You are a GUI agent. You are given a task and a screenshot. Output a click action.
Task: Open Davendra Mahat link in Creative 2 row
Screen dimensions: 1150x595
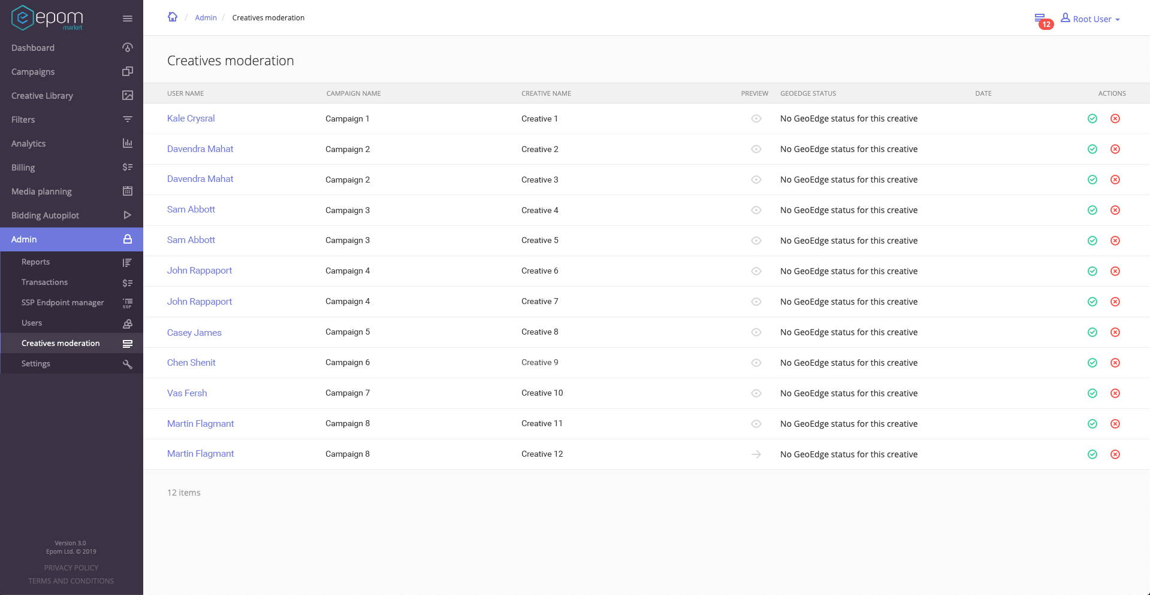[200, 149]
